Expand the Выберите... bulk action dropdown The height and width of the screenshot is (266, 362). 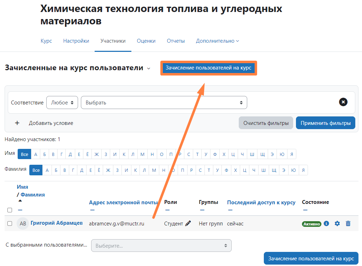pyautogui.click(x=161, y=246)
